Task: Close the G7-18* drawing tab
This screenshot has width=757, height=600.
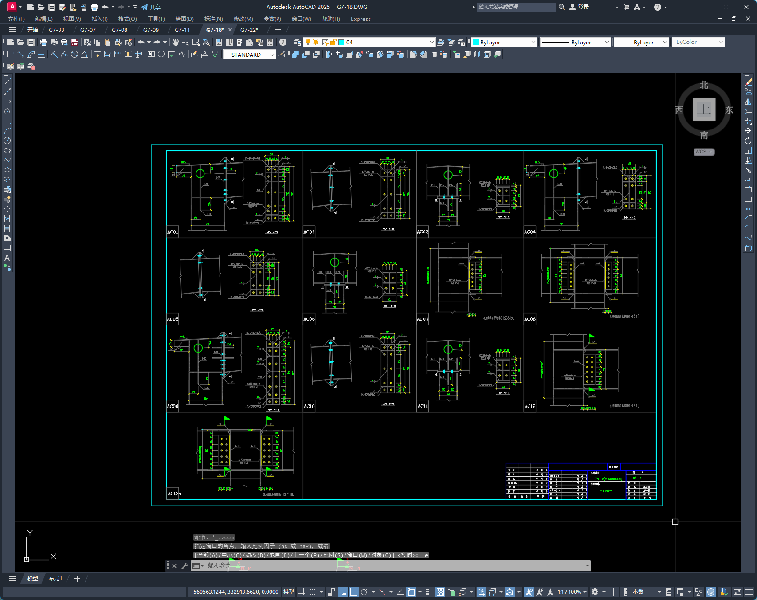Action: [x=230, y=30]
